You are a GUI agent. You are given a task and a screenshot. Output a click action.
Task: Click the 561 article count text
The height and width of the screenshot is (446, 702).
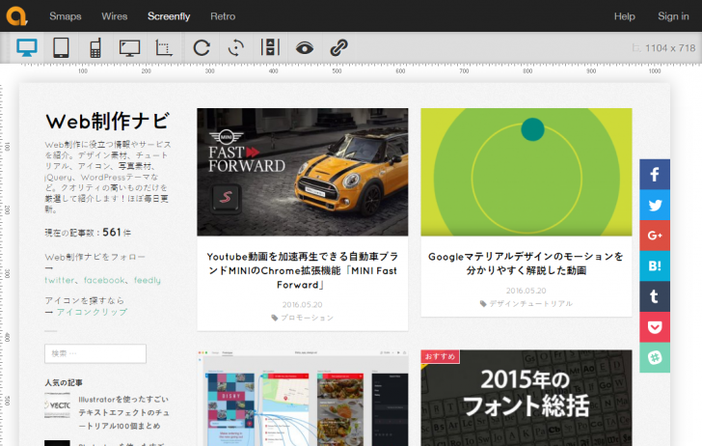coord(112,233)
